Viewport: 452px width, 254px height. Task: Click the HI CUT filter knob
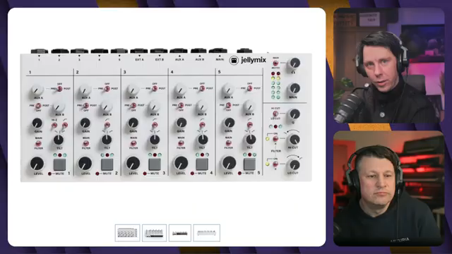(x=295, y=140)
